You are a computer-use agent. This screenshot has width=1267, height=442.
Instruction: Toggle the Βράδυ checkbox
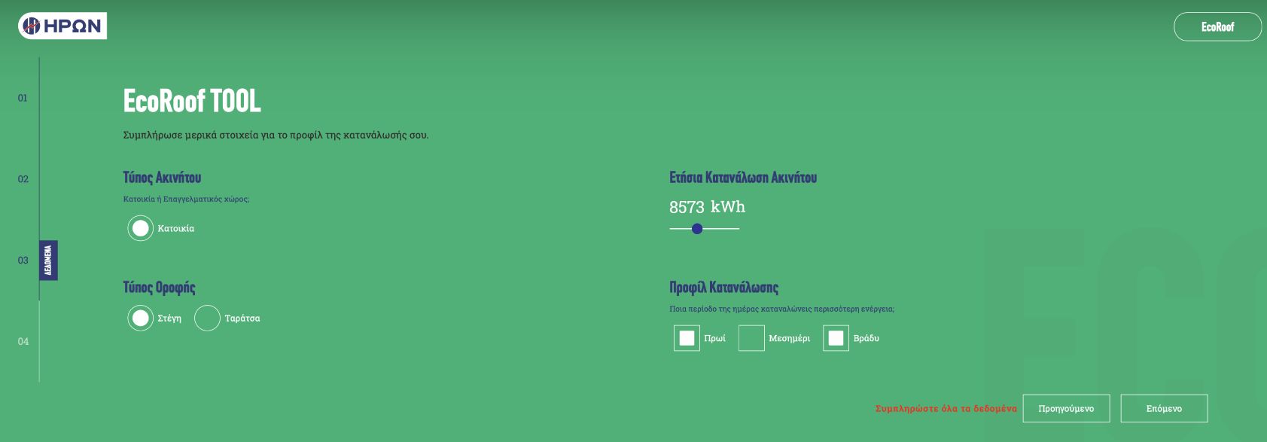[836, 338]
